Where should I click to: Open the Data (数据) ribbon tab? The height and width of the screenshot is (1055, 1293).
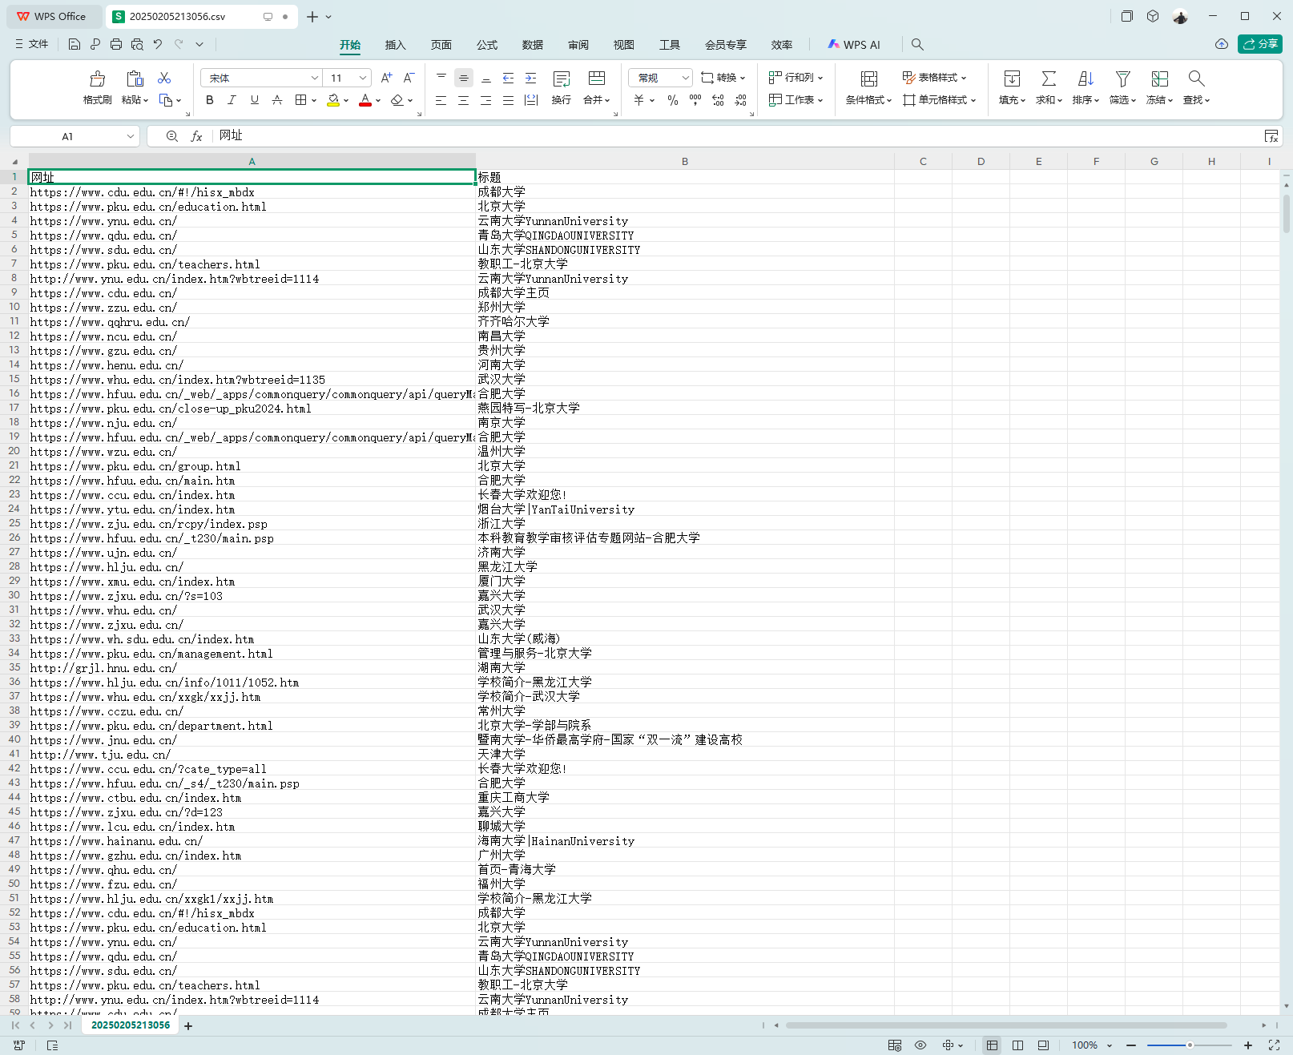532,45
